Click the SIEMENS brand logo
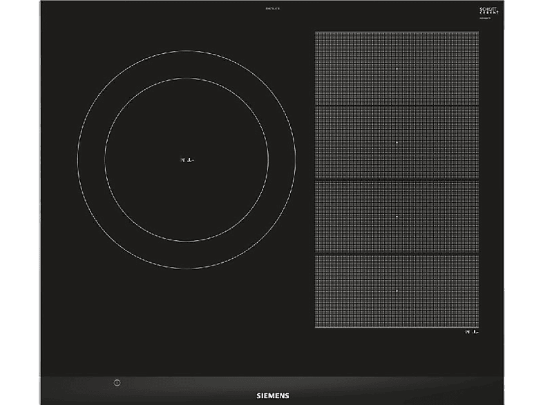 click(x=273, y=395)
